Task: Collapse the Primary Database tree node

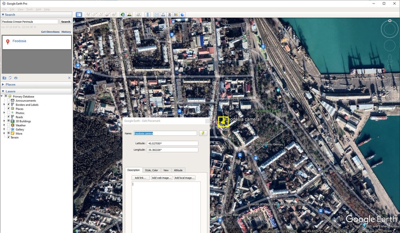Action: [2, 96]
